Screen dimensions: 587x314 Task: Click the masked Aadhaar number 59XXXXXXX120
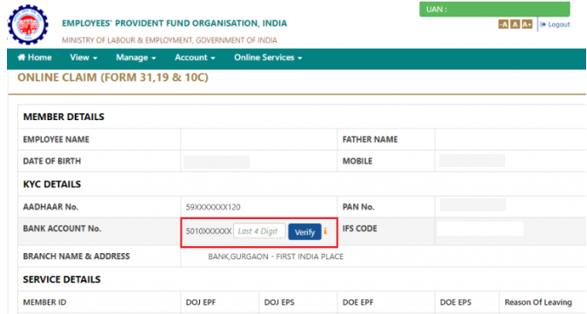point(213,207)
